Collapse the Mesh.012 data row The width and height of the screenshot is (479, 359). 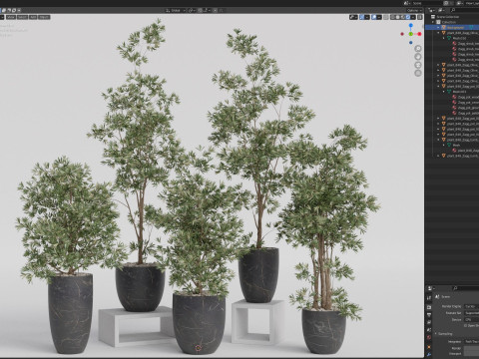tap(444, 38)
